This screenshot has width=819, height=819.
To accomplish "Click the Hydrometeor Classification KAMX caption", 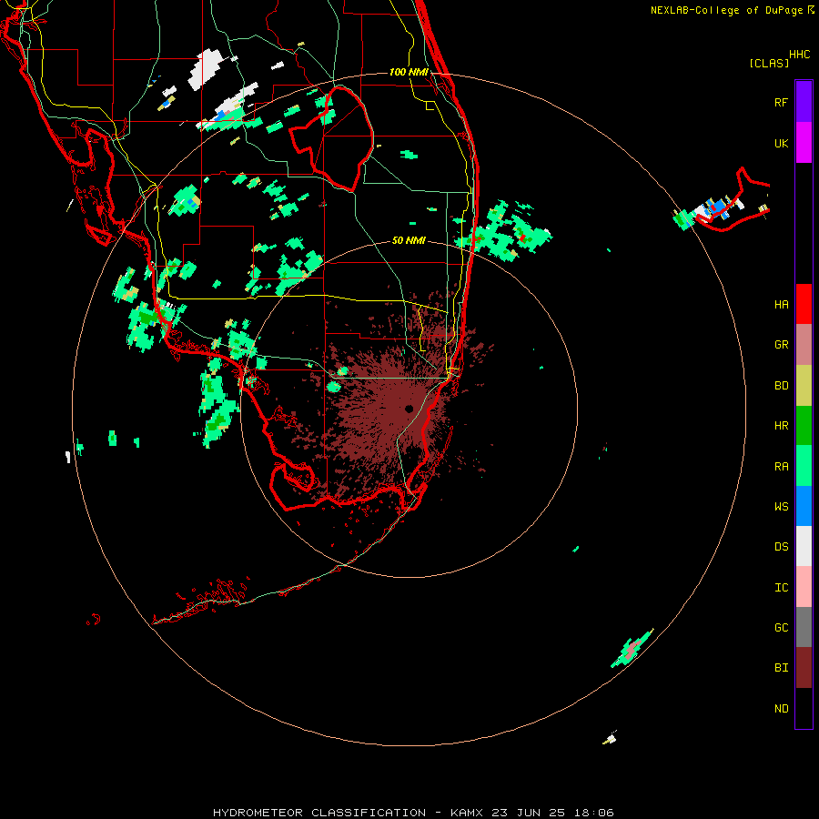I will pos(413,813).
